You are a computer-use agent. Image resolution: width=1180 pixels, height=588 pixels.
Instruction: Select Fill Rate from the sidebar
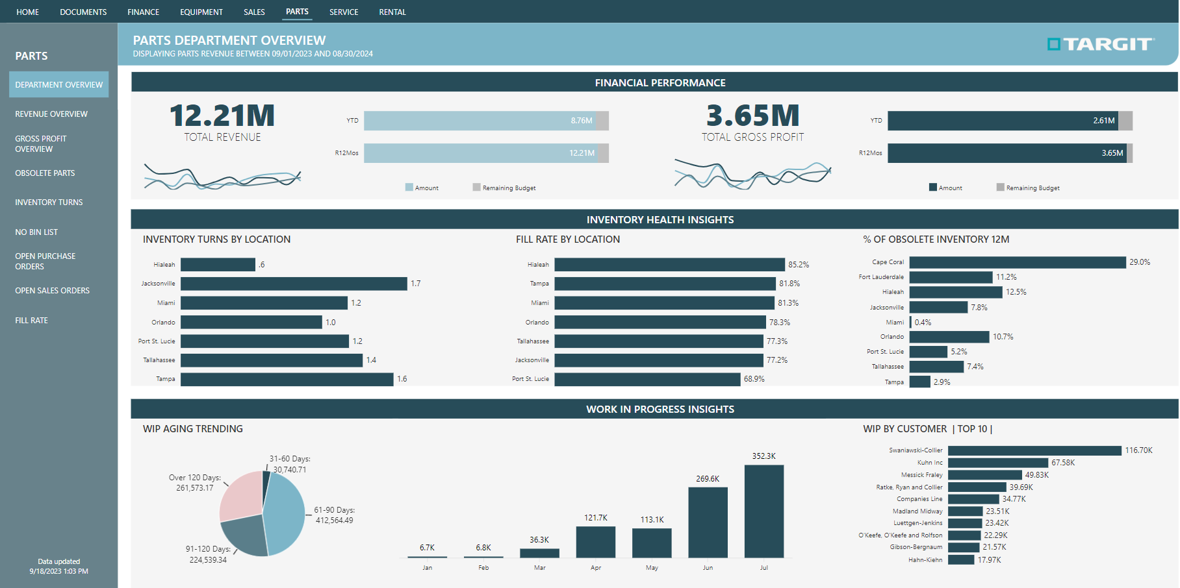click(x=31, y=320)
